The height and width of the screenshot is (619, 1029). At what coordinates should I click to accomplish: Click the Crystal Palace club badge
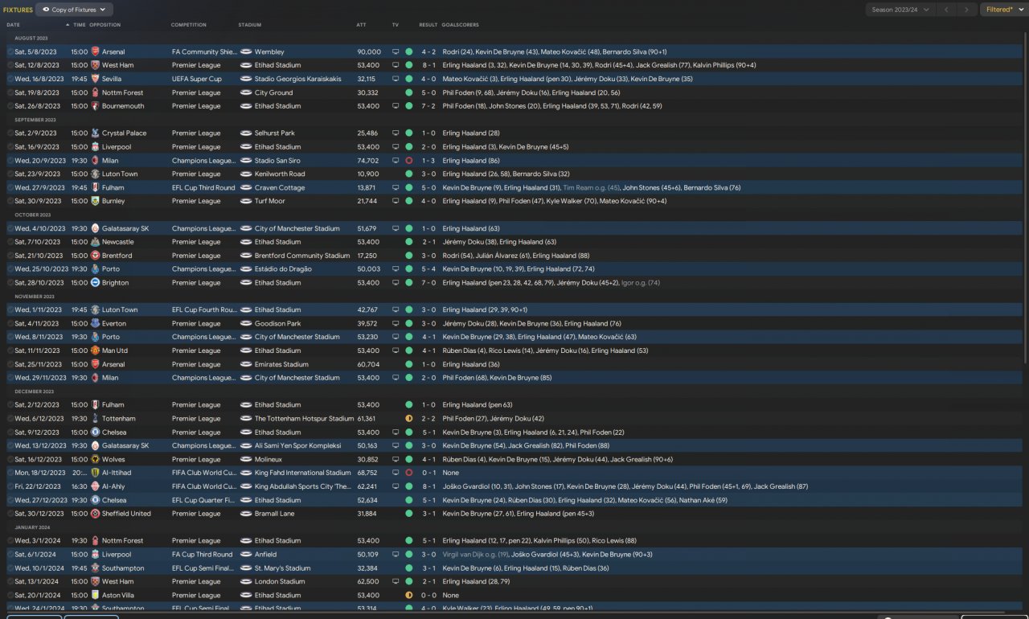(x=95, y=133)
